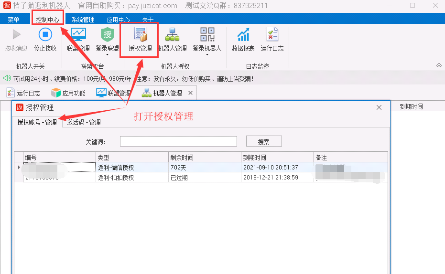445x274 pixels.
Task: Click the 搜索 button
Action: pos(263,141)
